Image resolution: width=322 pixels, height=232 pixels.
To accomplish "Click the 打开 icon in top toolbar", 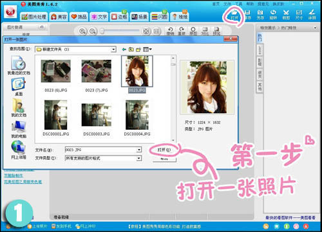I will 234,15.
